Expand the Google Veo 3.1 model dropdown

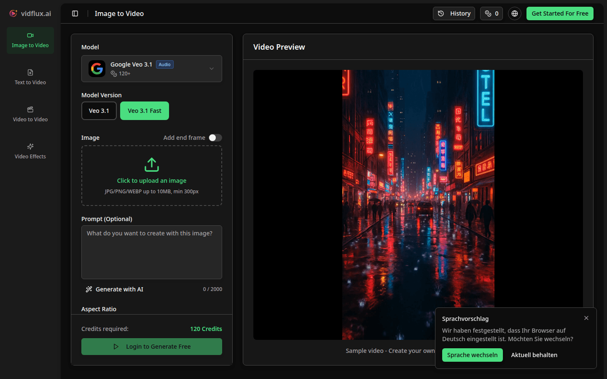click(152, 69)
